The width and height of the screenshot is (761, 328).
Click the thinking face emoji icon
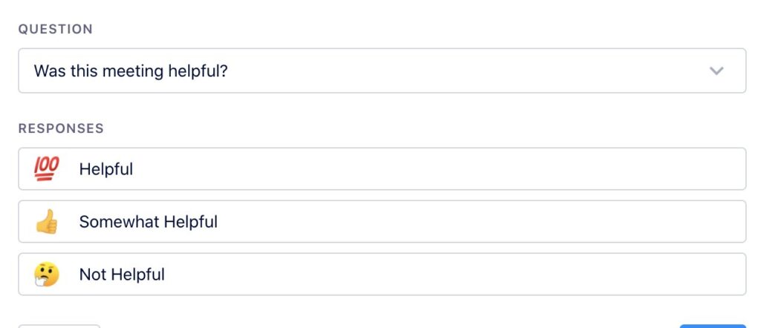point(47,275)
